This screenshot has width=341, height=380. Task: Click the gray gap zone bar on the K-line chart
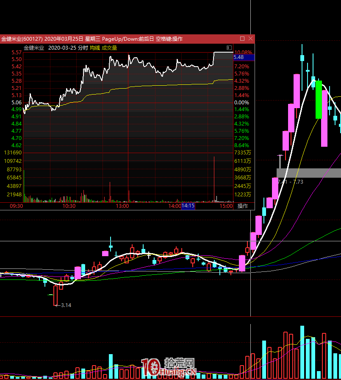[x=309, y=173]
